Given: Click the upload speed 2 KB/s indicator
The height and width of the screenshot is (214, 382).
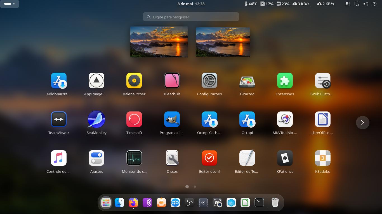Looking at the screenshot, I should click(326, 4).
